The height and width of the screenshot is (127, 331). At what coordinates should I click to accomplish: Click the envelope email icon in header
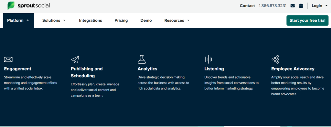pyautogui.click(x=293, y=6)
